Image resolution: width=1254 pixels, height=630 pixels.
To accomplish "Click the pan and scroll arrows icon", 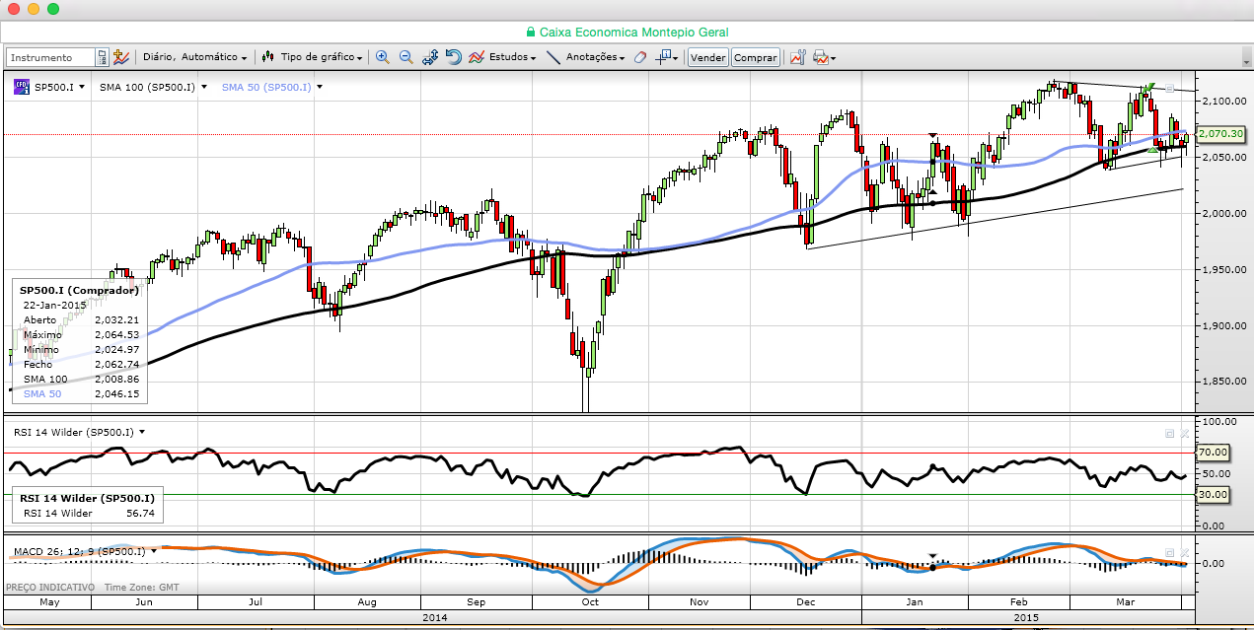I will coord(429,57).
